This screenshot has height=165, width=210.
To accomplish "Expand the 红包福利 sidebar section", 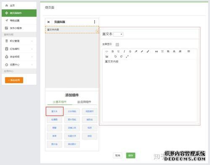I will point(19,49).
